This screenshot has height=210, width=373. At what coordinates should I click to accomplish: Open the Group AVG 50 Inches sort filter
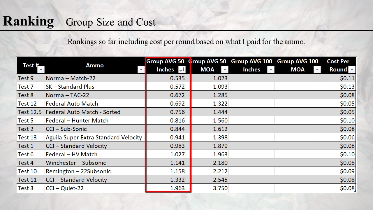[x=182, y=69]
